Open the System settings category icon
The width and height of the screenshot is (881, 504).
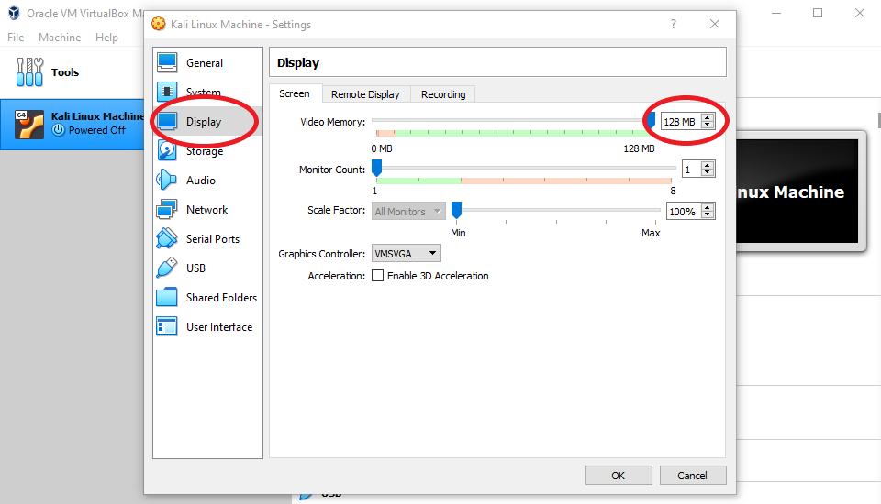[x=167, y=92]
